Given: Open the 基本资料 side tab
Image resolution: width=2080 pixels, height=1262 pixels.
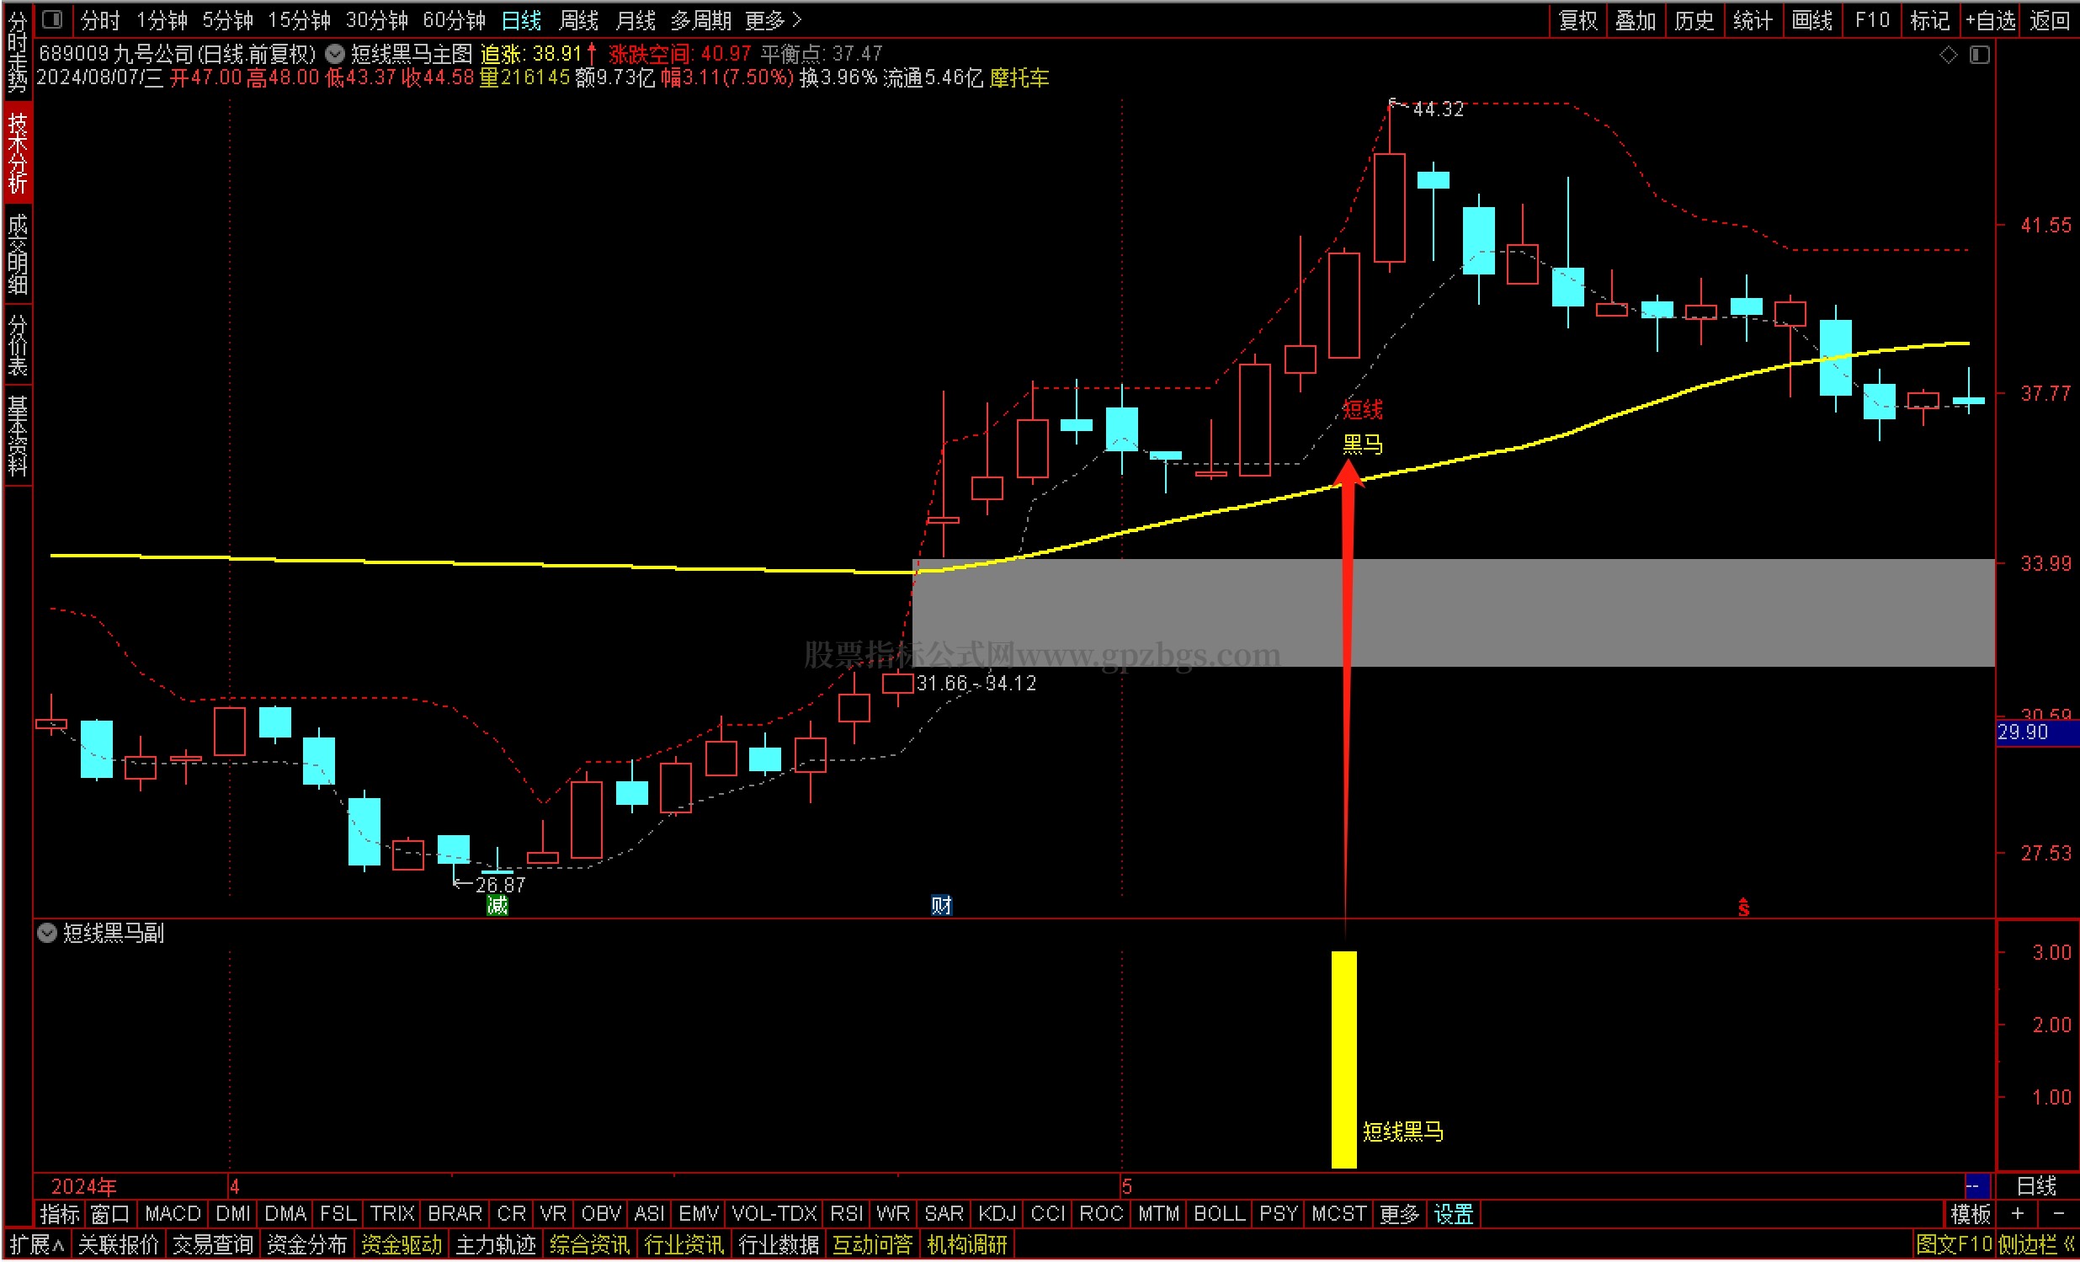Looking at the screenshot, I should click(18, 435).
